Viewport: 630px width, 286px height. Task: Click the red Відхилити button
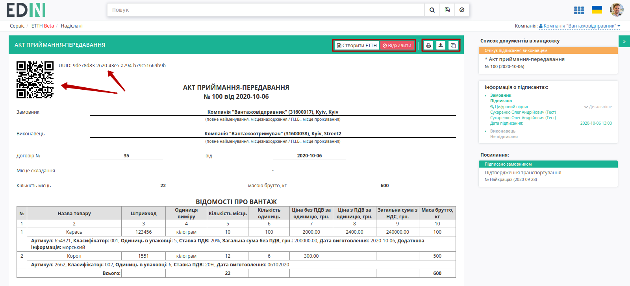397,46
